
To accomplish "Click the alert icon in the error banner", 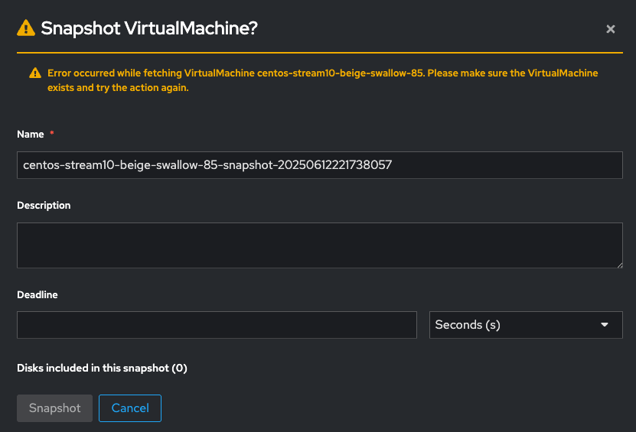I will coord(35,73).
